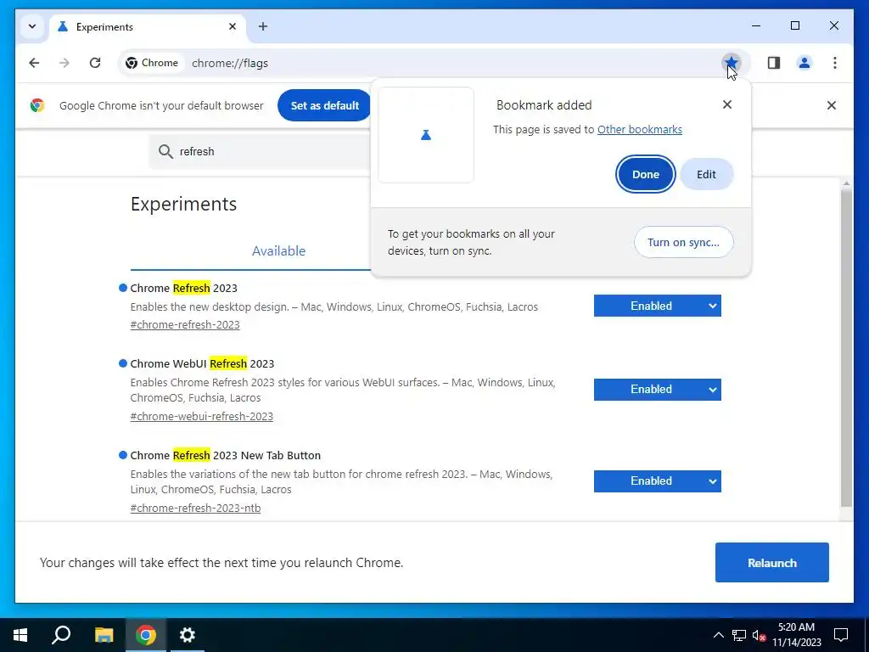Open File Explorer from taskbar
This screenshot has width=869, height=652.
104,635
